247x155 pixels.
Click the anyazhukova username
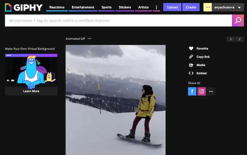pyautogui.click(x=224, y=7)
